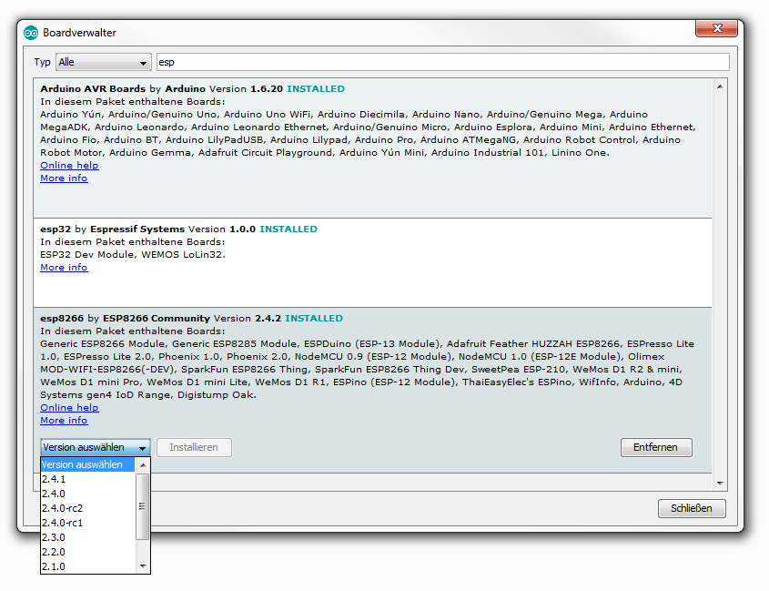The height and width of the screenshot is (591, 769).
Task: Click the version list scrollbar thumb
Action: 142,506
